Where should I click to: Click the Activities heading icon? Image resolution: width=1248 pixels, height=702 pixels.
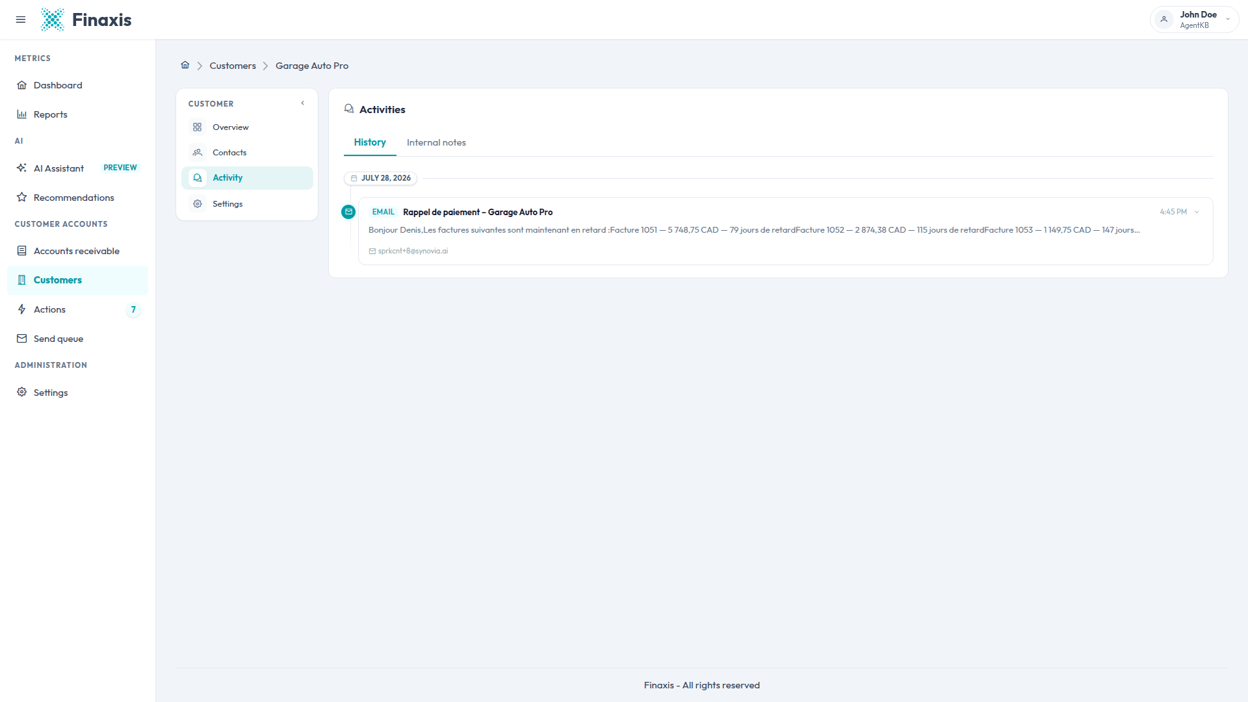[x=349, y=109]
